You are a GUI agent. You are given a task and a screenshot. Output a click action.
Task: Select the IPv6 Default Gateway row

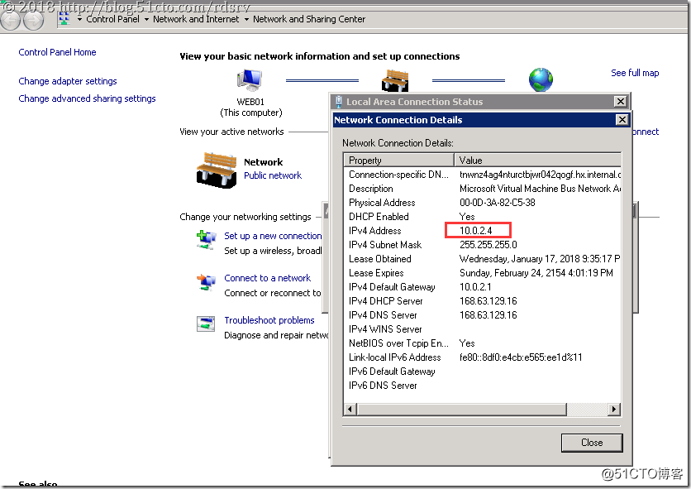coord(483,372)
